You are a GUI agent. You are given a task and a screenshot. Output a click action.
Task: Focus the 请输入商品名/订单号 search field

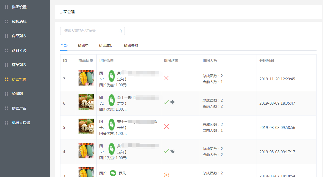click(x=93, y=31)
